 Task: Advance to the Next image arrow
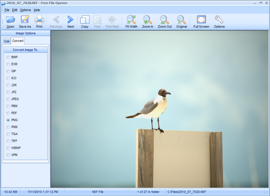71,22
